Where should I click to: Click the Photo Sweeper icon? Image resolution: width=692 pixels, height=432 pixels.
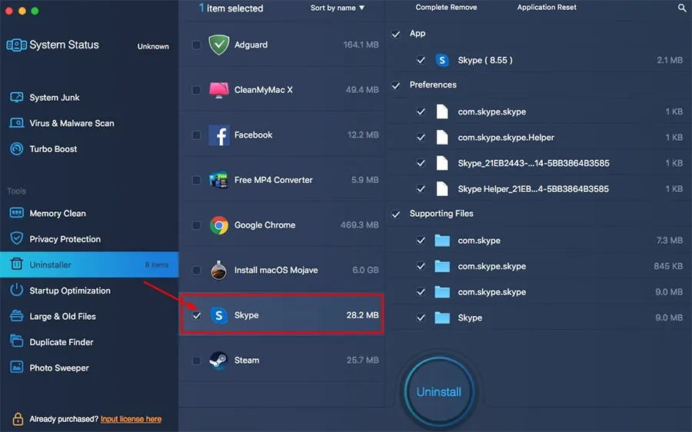pyautogui.click(x=16, y=367)
